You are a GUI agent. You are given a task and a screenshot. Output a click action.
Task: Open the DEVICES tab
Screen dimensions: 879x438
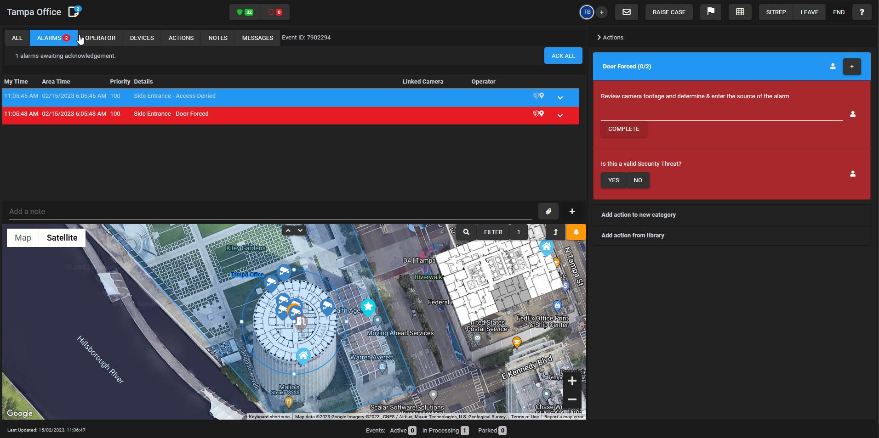coord(142,38)
